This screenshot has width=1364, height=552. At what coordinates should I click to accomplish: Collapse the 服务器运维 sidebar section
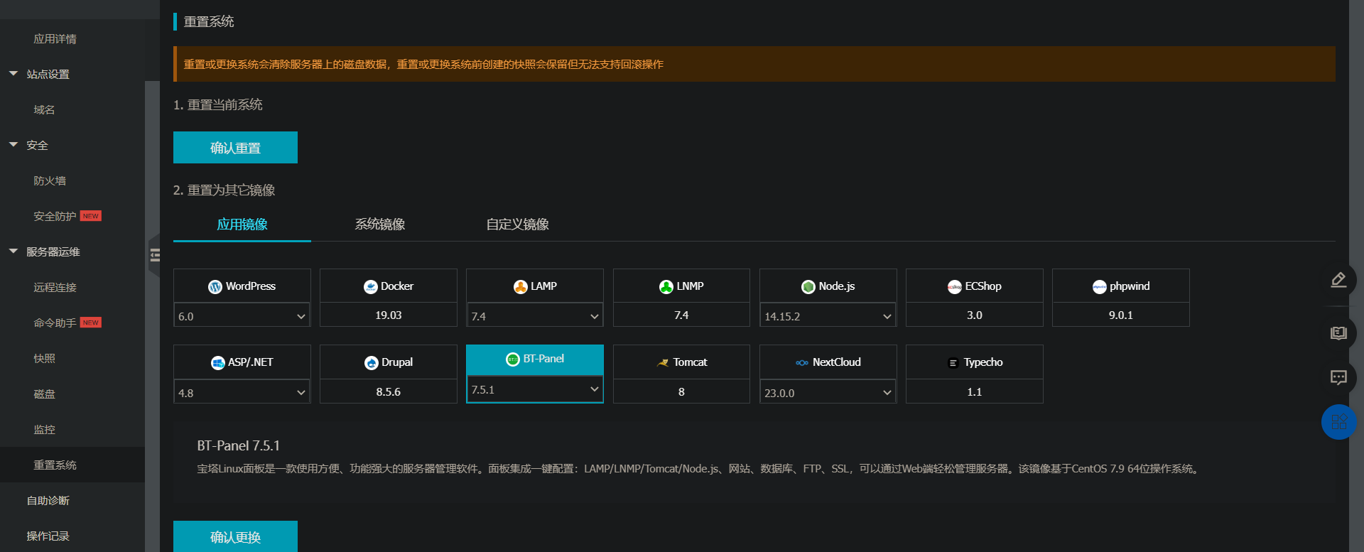tap(13, 251)
